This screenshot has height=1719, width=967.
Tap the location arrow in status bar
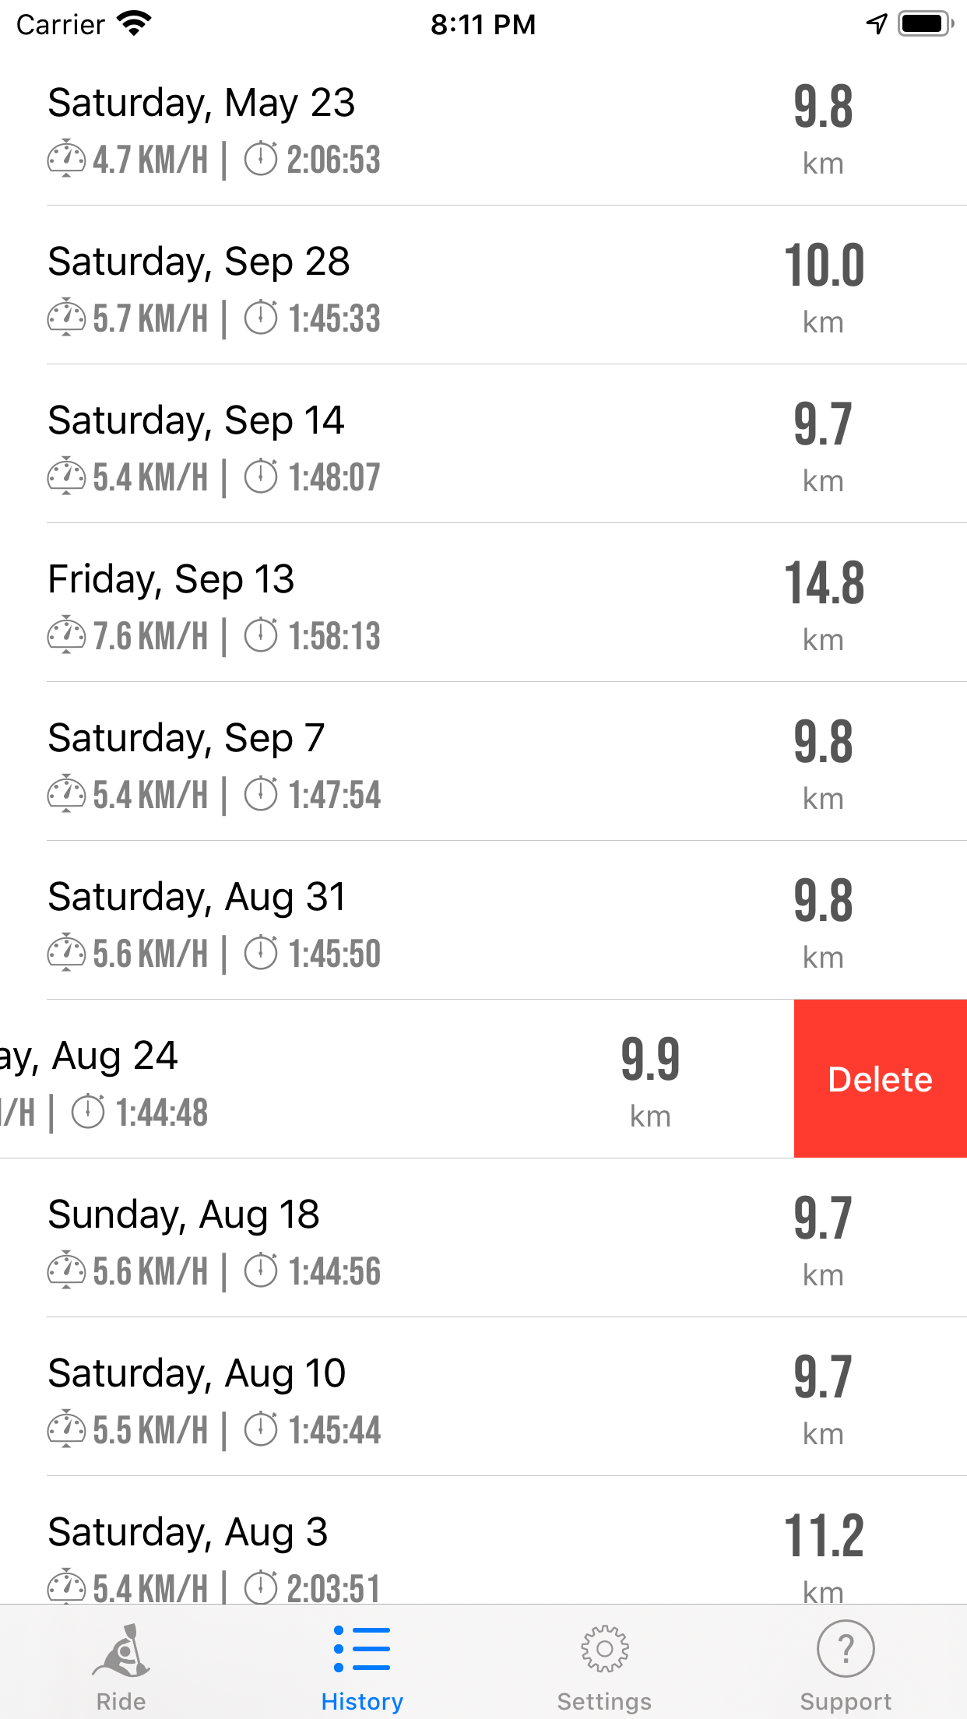pos(877,24)
